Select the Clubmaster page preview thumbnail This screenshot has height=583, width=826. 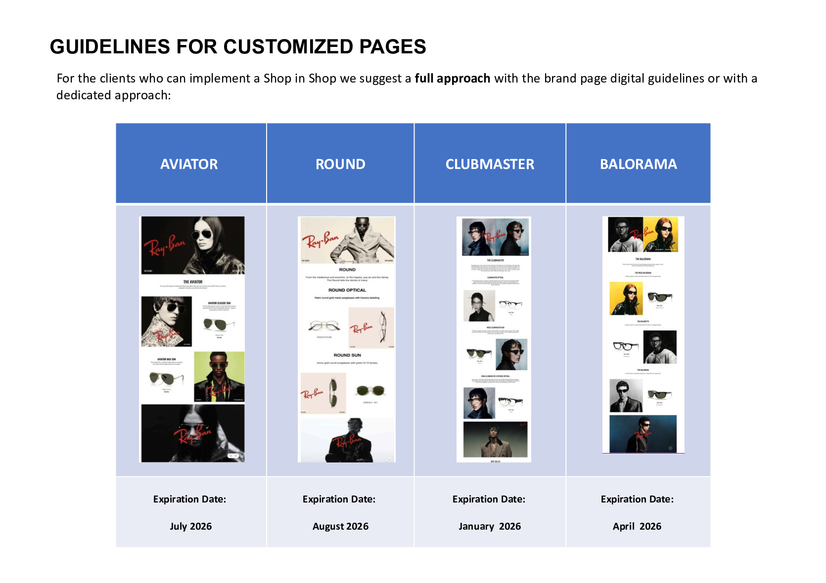[494, 339]
